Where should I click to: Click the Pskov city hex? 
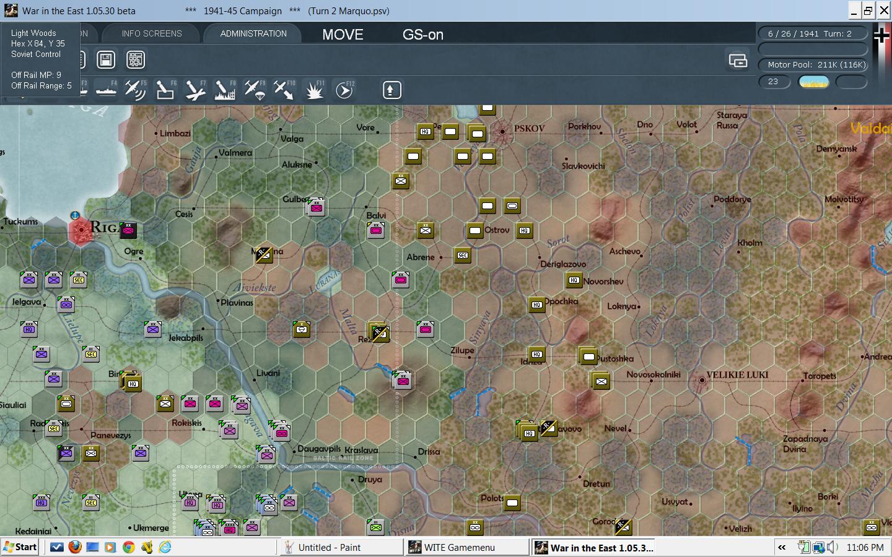click(x=502, y=131)
